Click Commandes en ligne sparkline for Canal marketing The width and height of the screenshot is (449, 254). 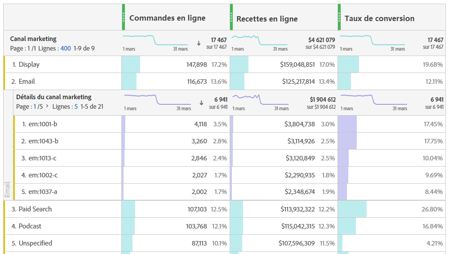click(155, 40)
